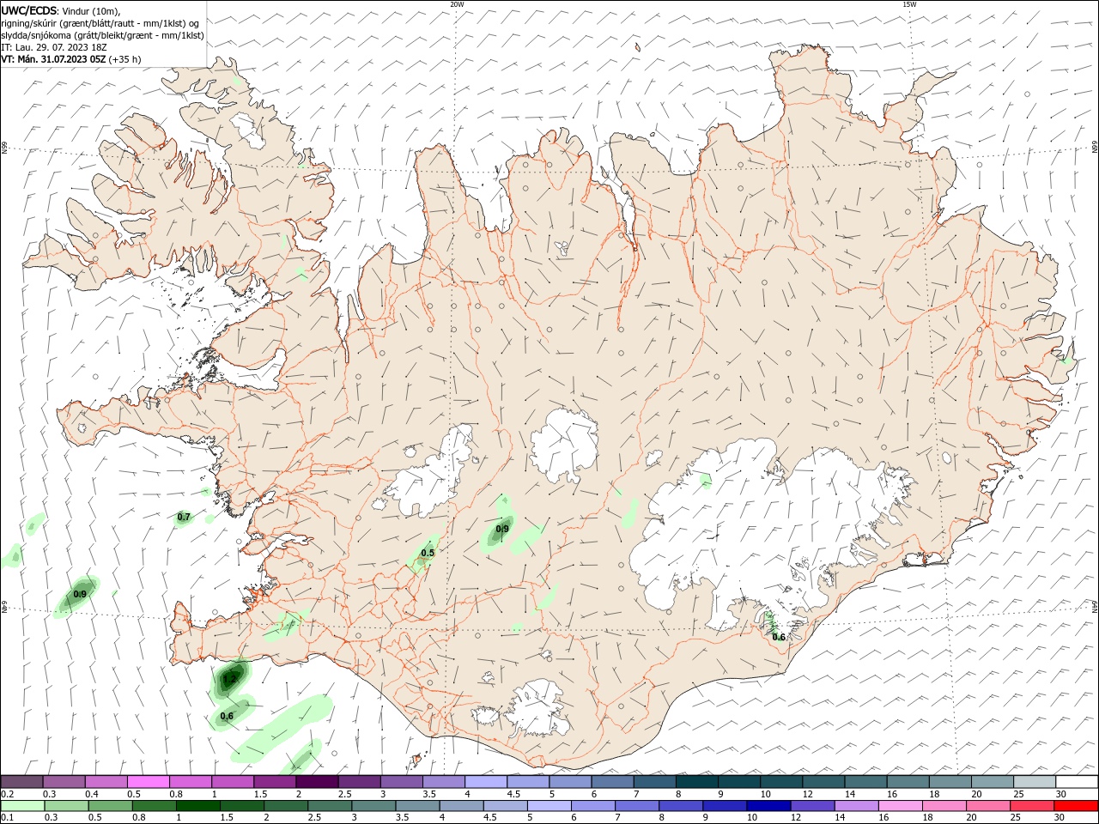The height and width of the screenshot is (824, 1099).
Task: Click the white swatch after 30 on the upper legend
Action: (1077, 782)
